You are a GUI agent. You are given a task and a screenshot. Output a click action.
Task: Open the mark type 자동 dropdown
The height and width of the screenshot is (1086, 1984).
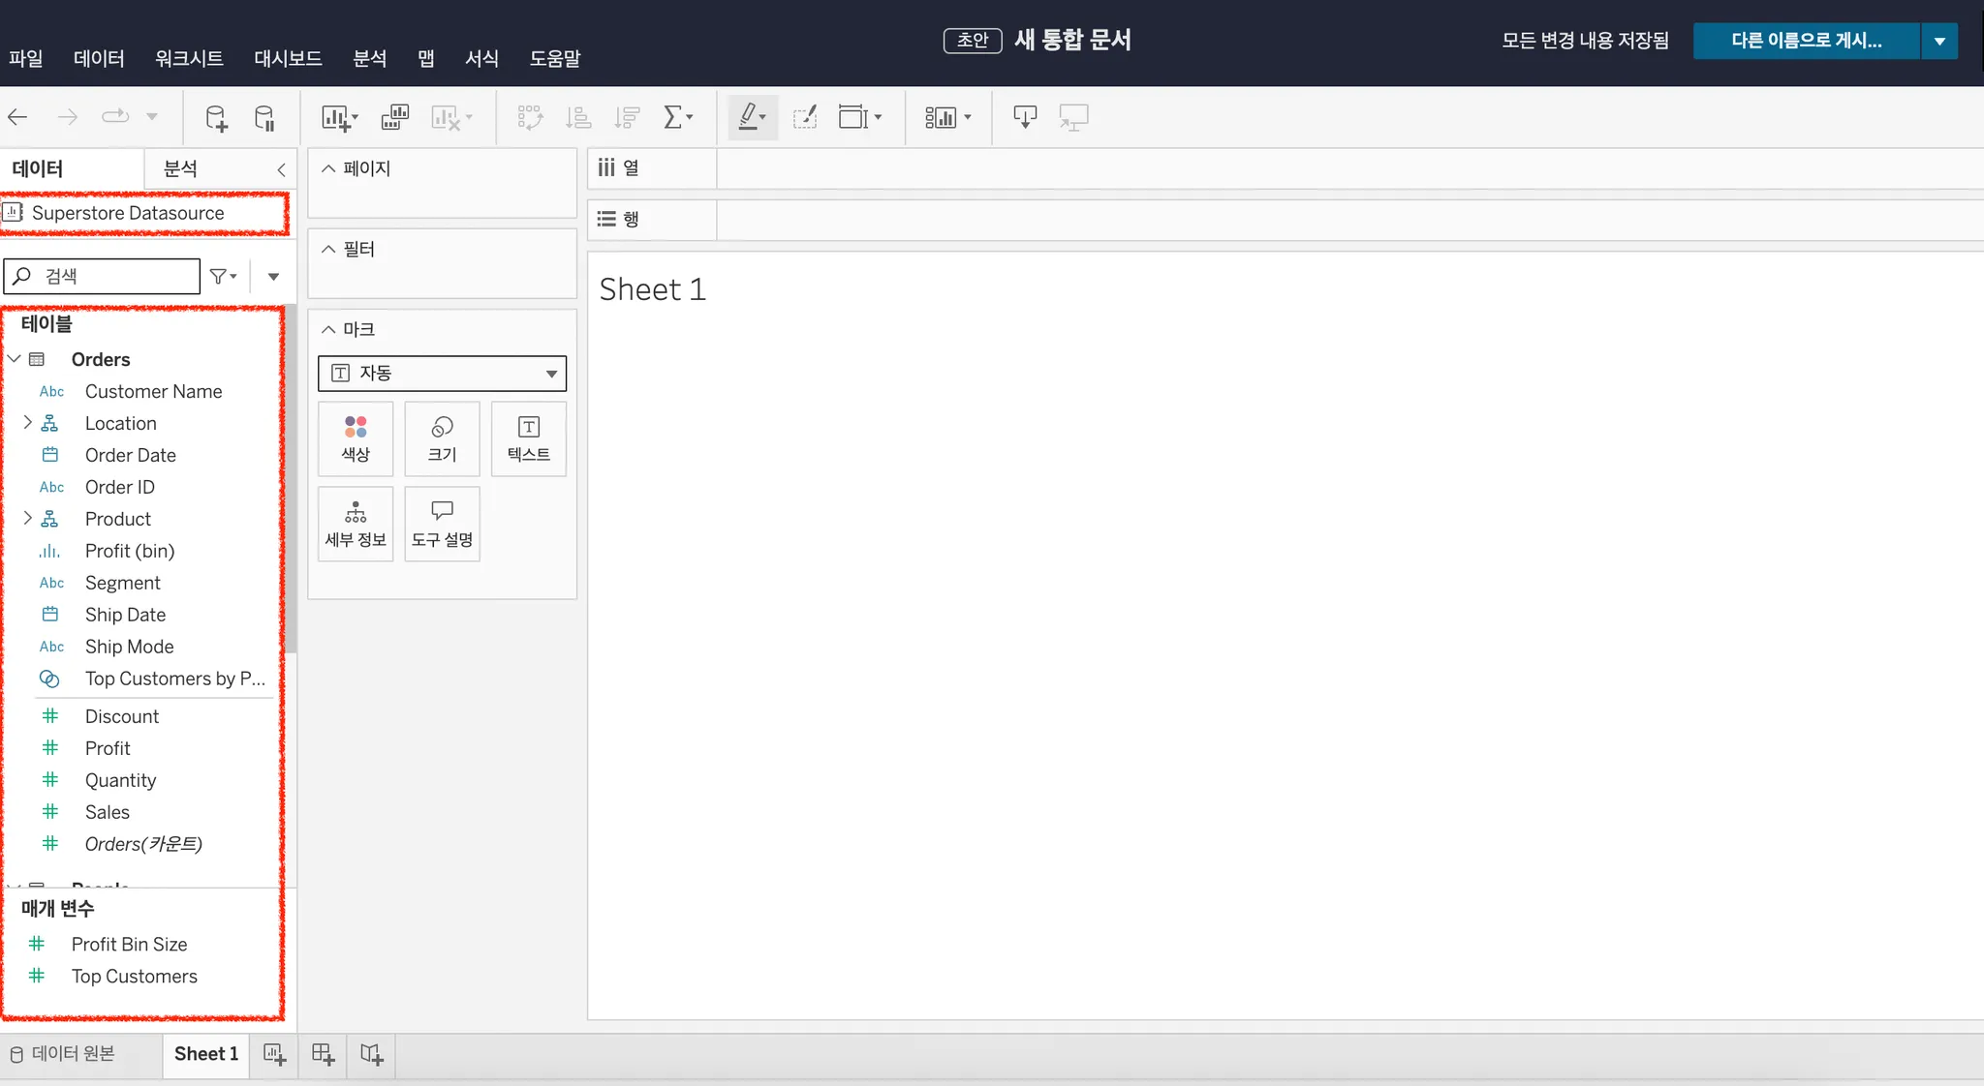442,374
